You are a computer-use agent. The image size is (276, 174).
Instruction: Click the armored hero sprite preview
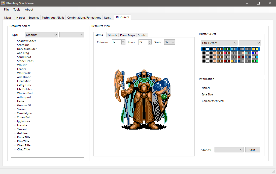pos(142,99)
